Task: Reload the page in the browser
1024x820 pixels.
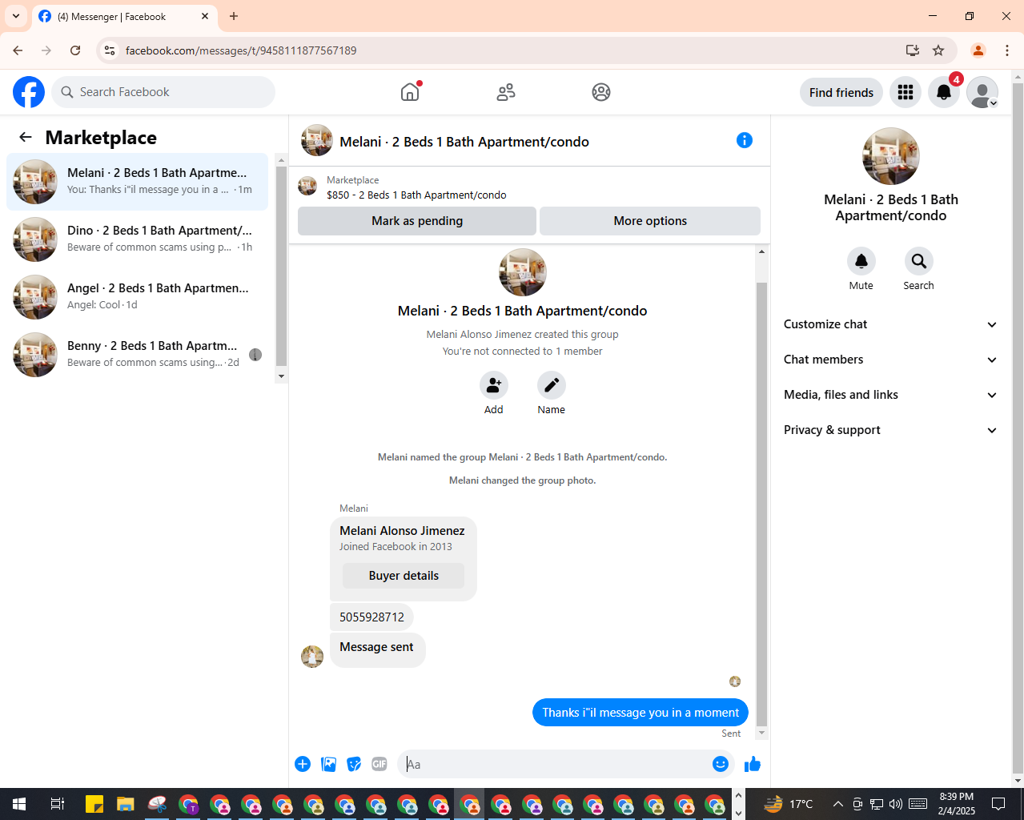Action: (75, 50)
